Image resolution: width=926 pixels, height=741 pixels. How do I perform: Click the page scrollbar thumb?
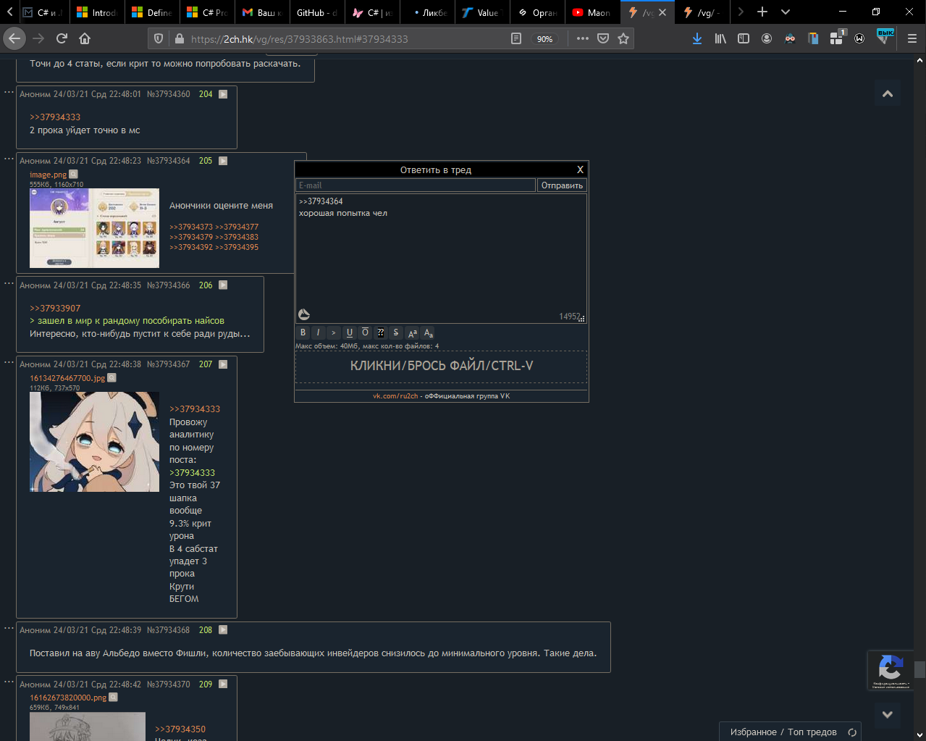[919, 669]
